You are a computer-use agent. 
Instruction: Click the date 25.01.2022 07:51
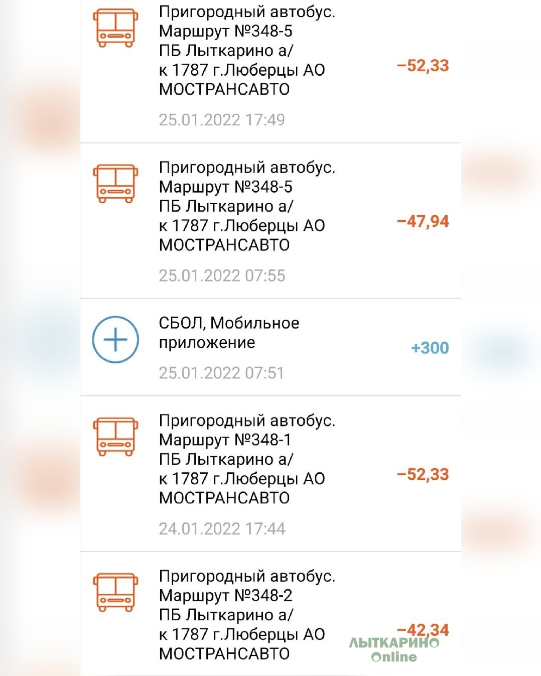[x=221, y=373]
